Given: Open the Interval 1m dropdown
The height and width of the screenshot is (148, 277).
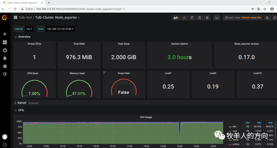Looking at the screenshot, I should [x=29, y=29].
